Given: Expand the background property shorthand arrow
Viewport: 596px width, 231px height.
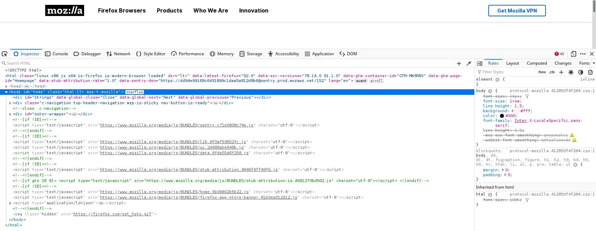Looking at the screenshot, I should click(513, 111).
